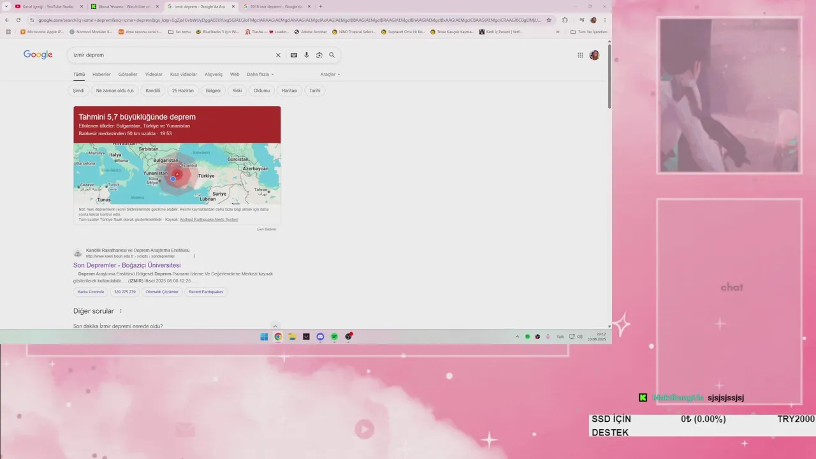Open the tab search dropdown arrow
Image resolution: width=816 pixels, height=459 pixels.
point(6,6)
